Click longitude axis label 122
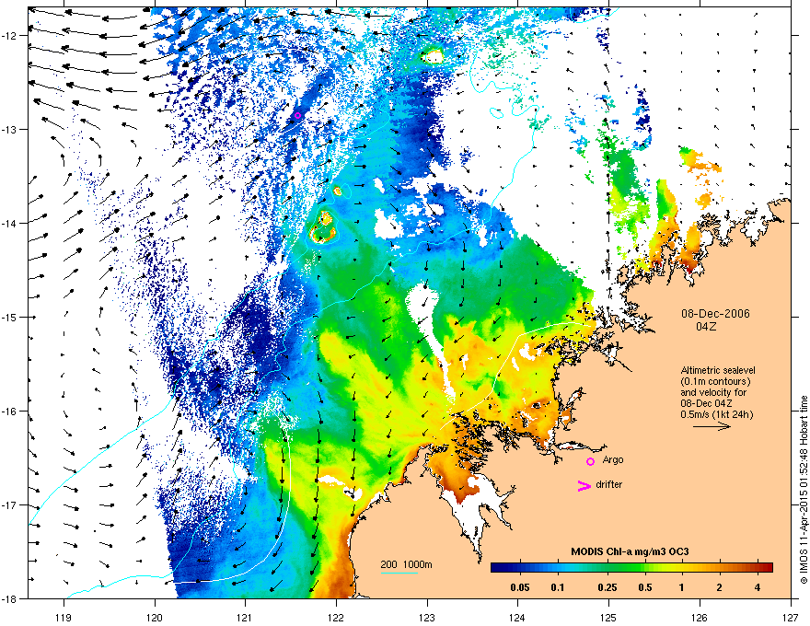This screenshot has height=626, width=810. [x=336, y=617]
